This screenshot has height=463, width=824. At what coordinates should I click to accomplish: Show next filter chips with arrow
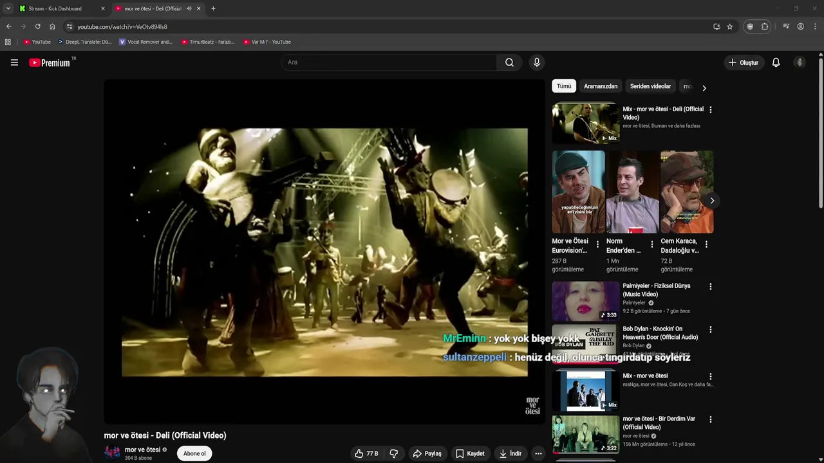pos(704,88)
